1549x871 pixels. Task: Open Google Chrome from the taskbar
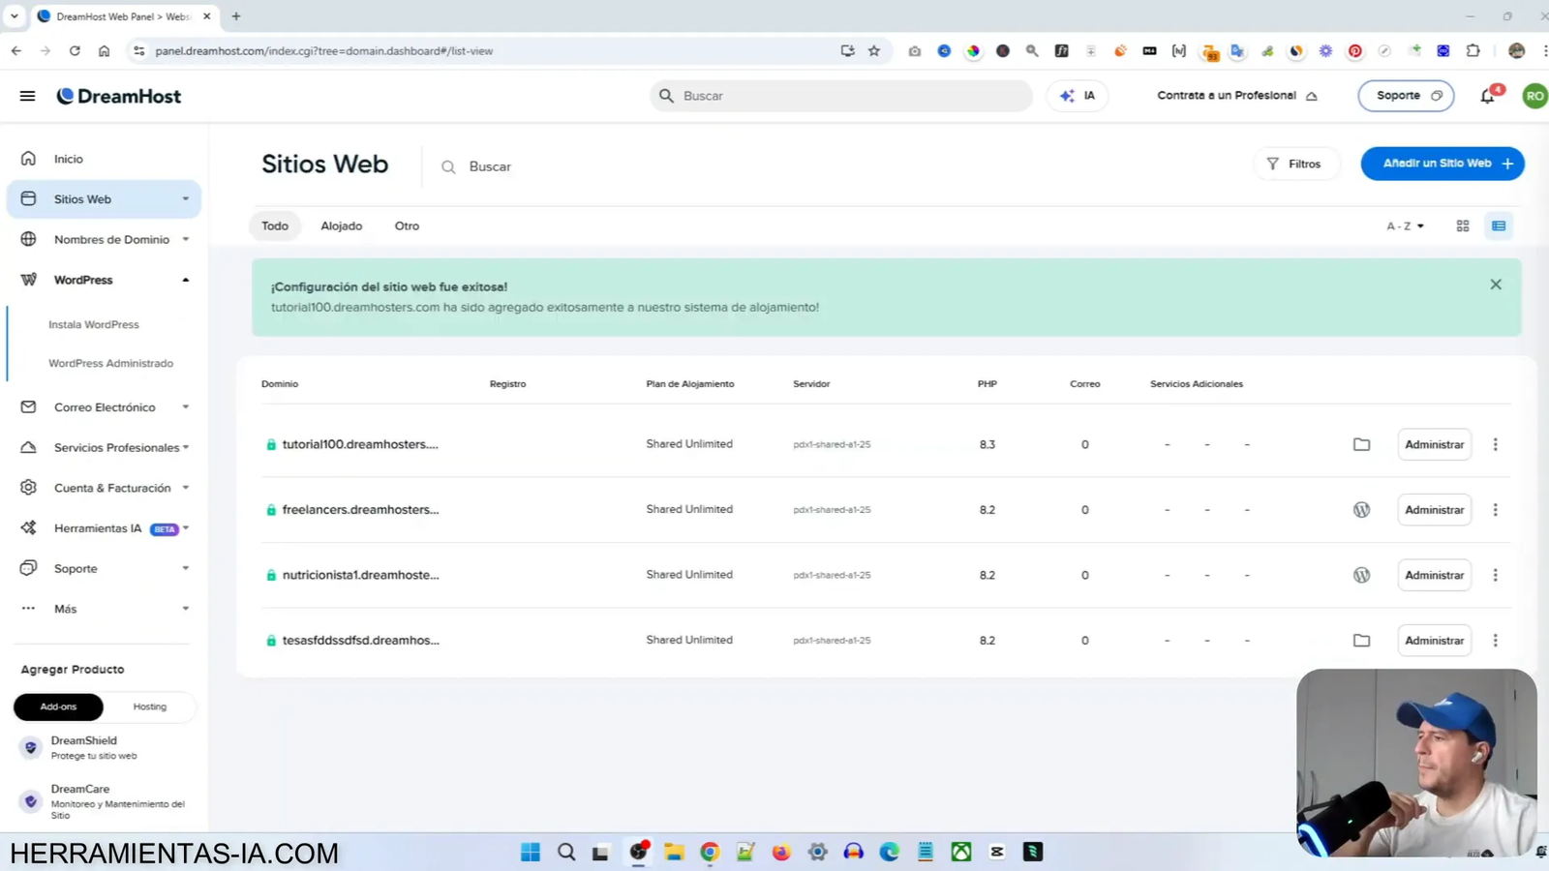[x=709, y=852]
